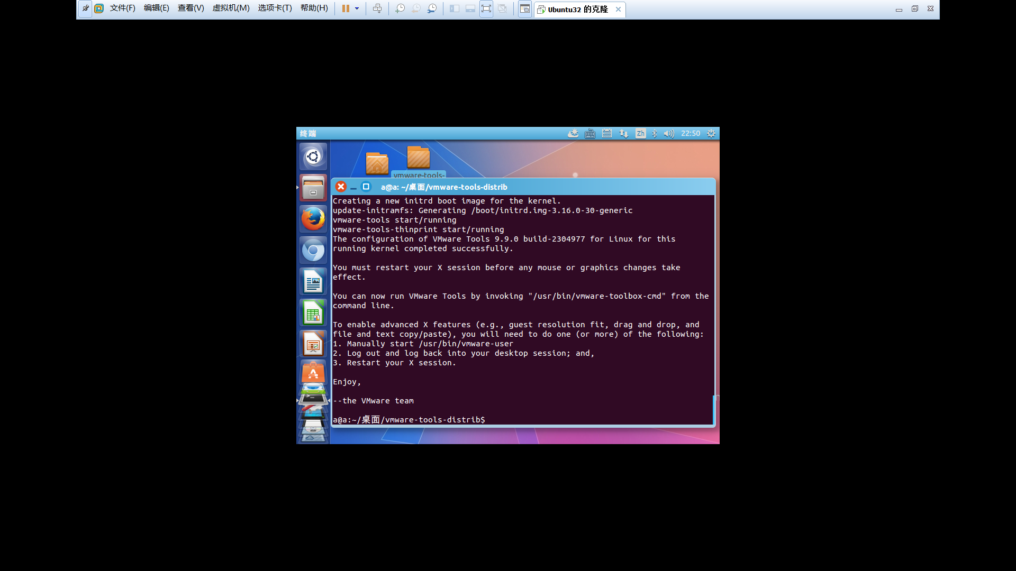The height and width of the screenshot is (571, 1016).
Task: Click the console view icon
Action: click(x=524, y=8)
